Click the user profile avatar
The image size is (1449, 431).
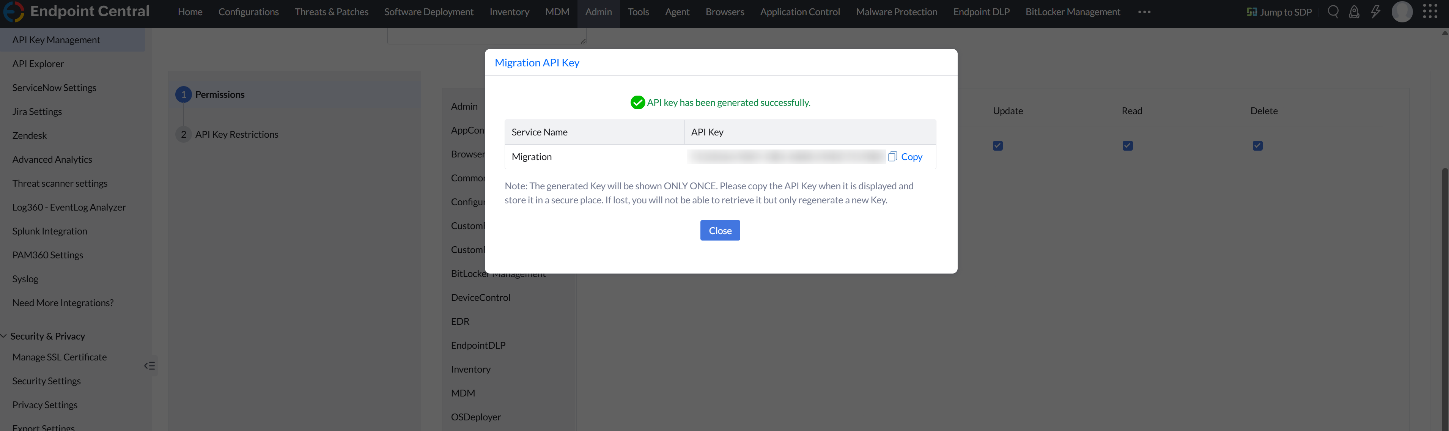(x=1402, y=12)
